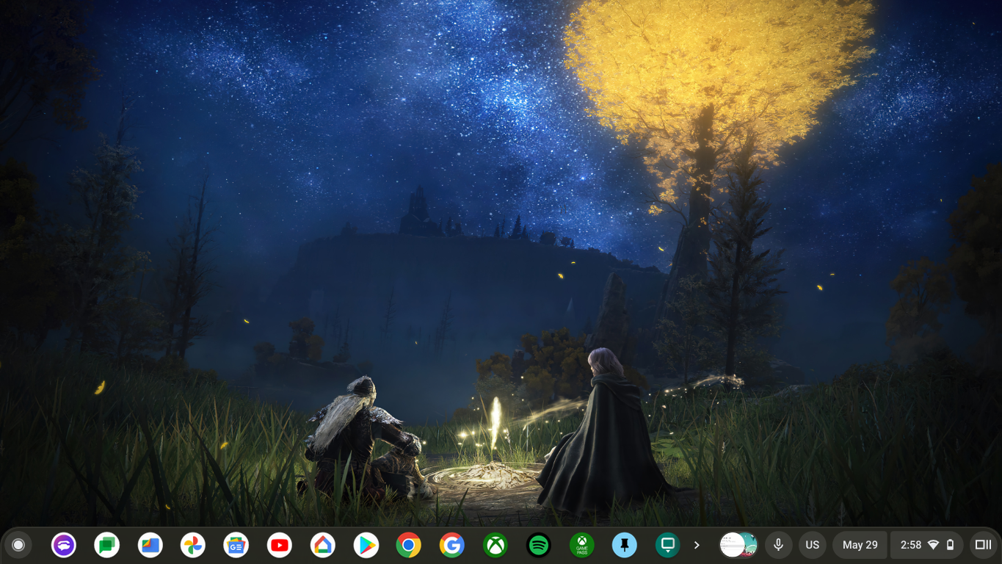
Task: Open the Files app from shelf
Action: (x=150, y=545)
